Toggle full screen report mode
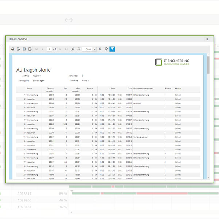219x219 pixels. (100, 49)
